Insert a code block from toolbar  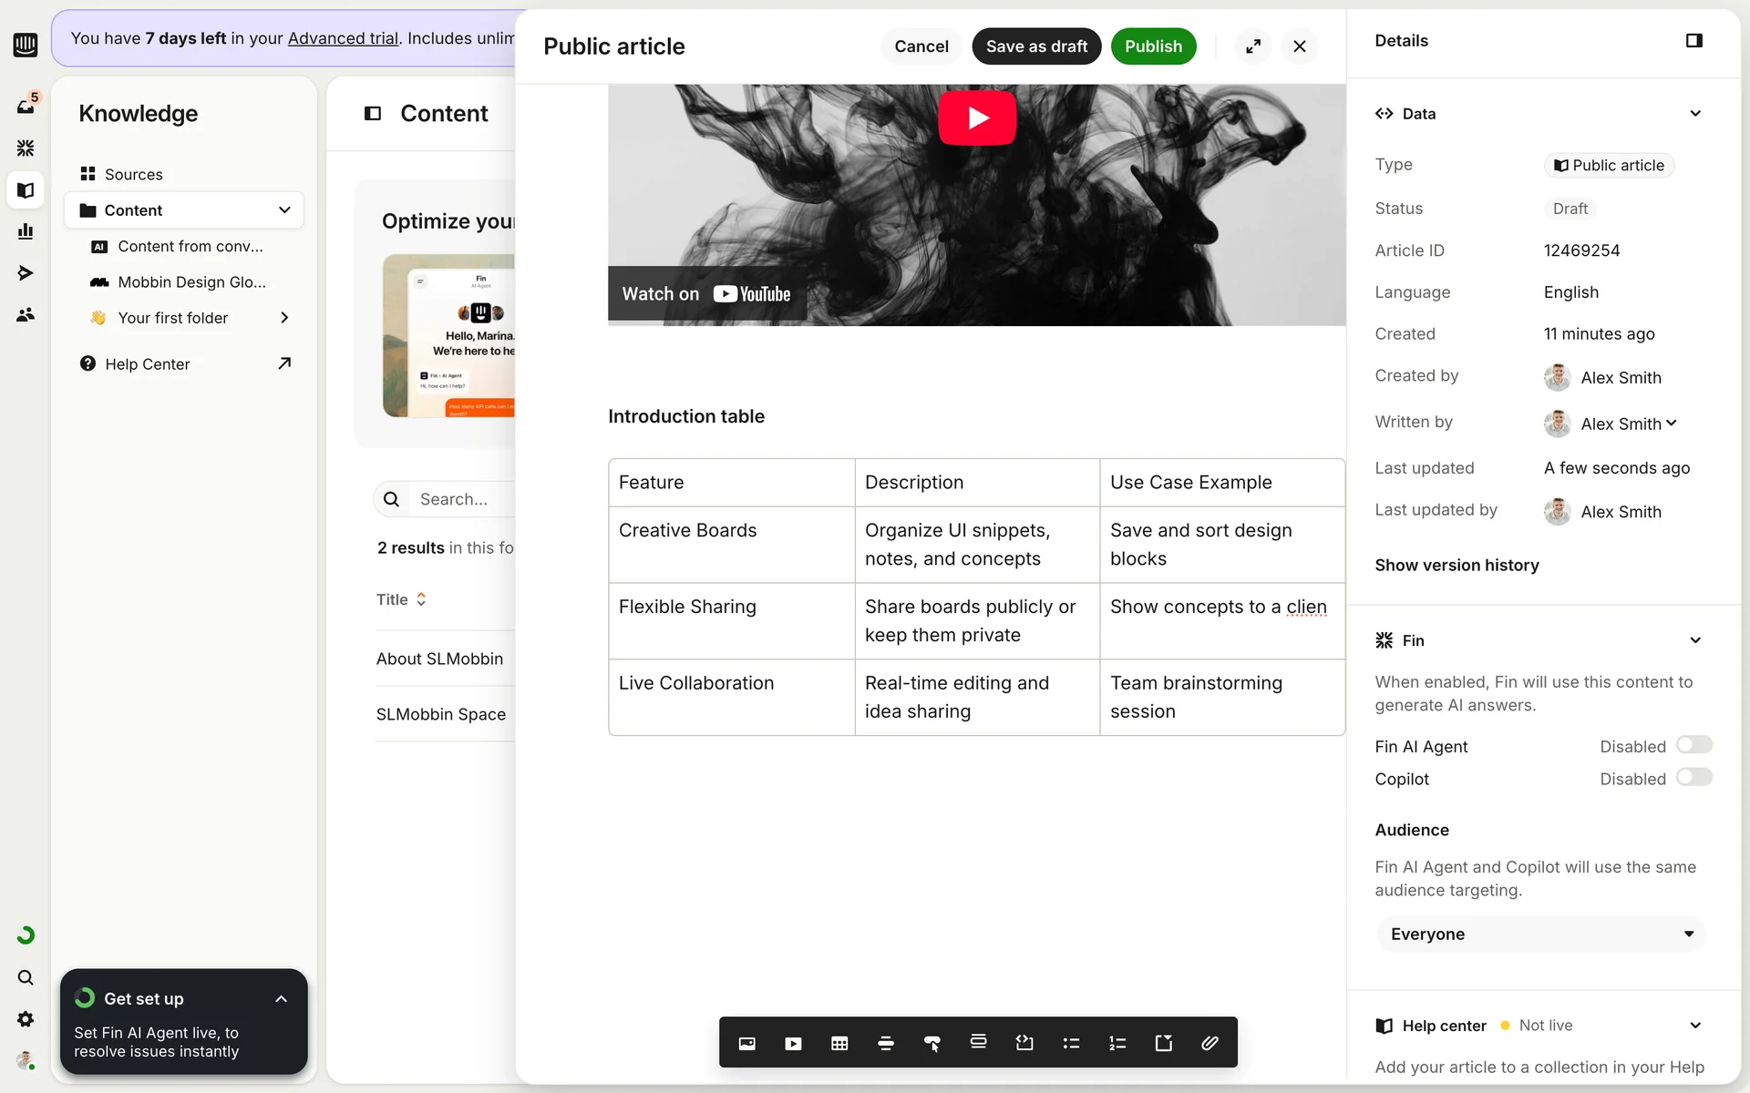pyautogui.click(x=1024, y=1043)
